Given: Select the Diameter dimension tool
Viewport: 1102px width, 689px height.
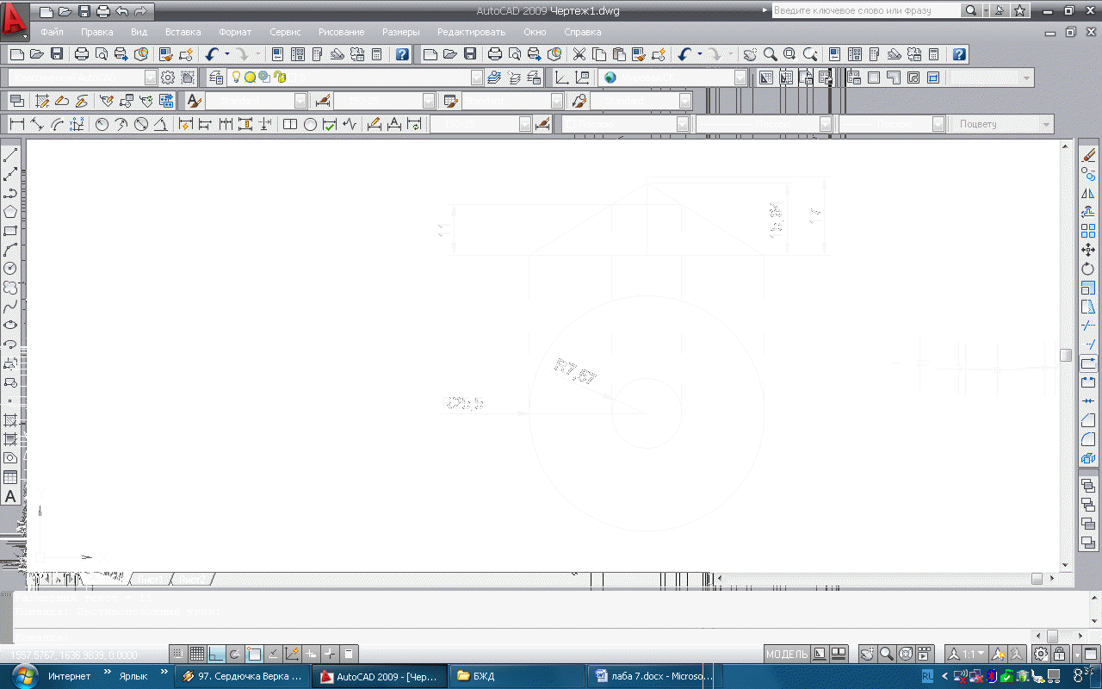Looking at the screenshot, I should 141,124.
